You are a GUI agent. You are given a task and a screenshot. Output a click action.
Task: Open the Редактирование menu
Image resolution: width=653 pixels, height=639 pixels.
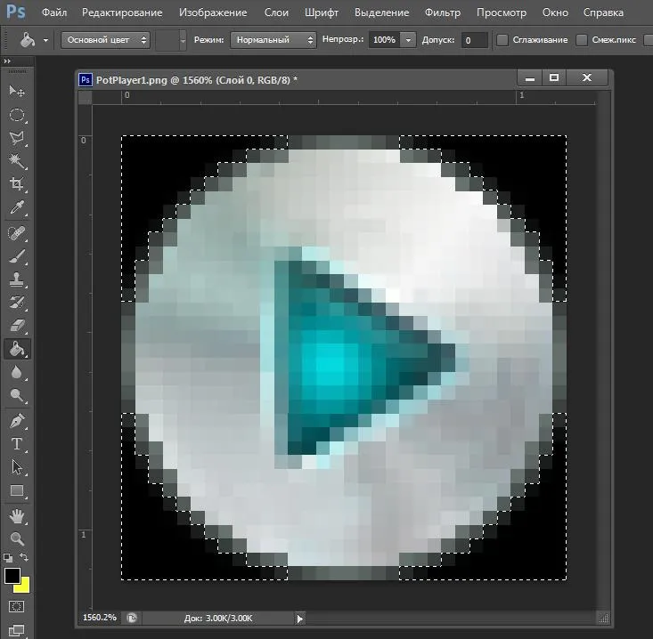(122, 12)
